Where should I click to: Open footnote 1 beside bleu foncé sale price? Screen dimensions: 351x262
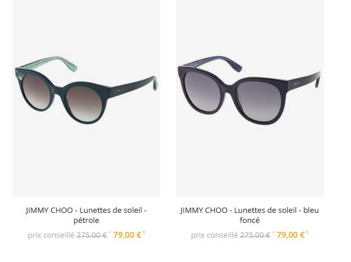tap(307, 232)
